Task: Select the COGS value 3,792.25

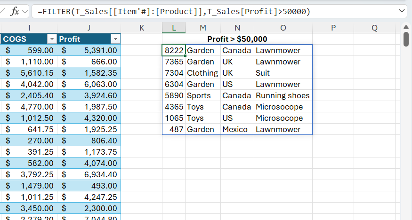Action: (29, 174)
